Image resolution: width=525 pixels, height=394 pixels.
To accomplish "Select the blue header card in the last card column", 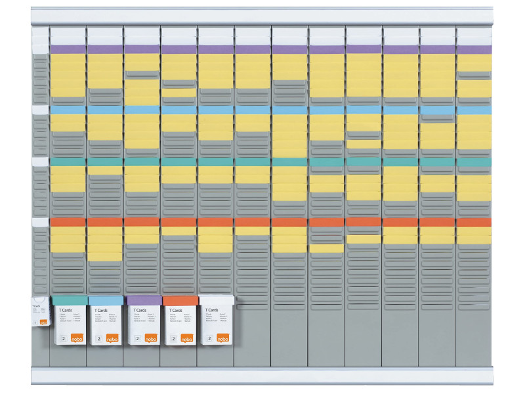I will [x=474, y=110].
